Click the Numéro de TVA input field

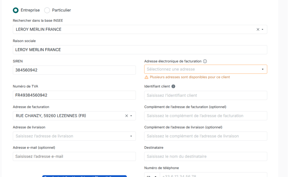click(x=74, y=95)
